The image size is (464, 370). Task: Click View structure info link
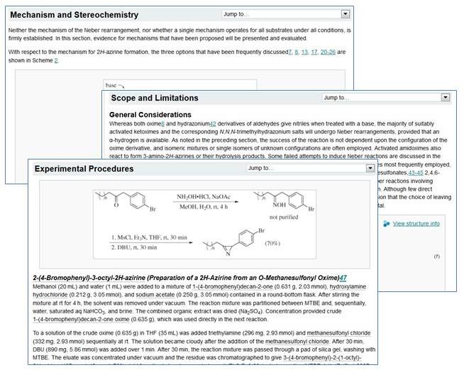(x=416, y=224)
